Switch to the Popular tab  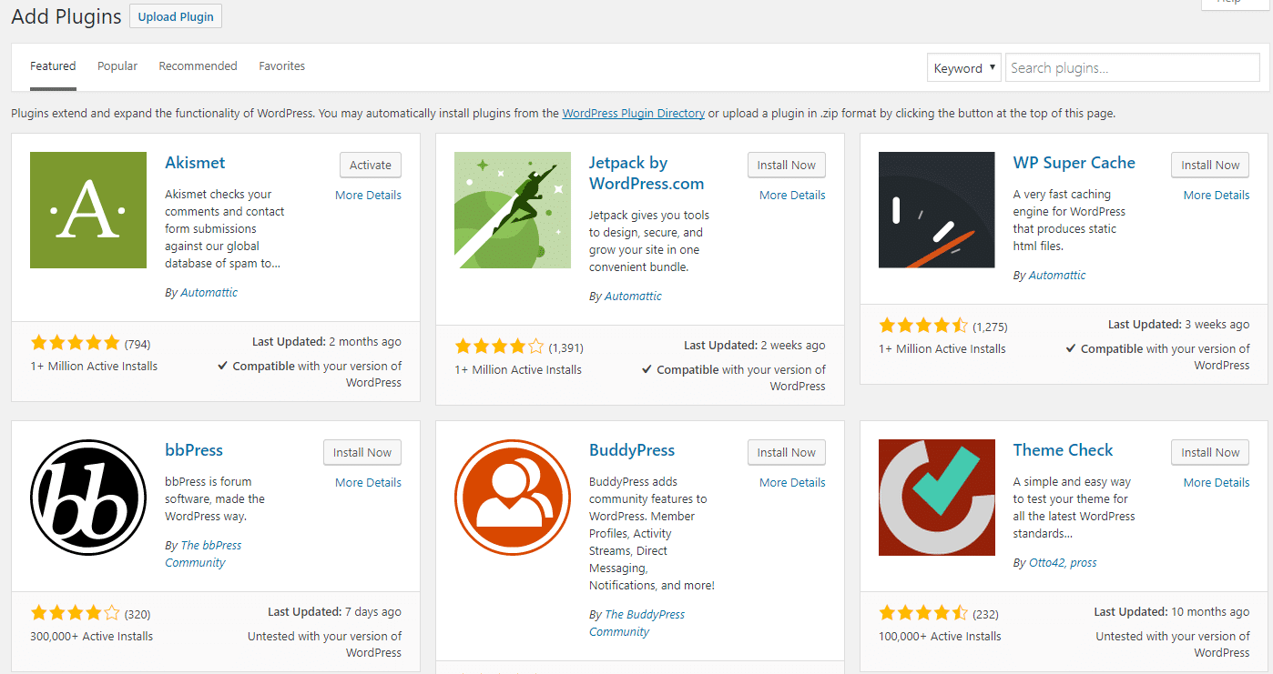coord(117,65)
